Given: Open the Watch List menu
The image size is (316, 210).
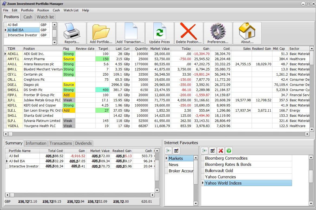Looking at the screenshot, I should [71, 10].
